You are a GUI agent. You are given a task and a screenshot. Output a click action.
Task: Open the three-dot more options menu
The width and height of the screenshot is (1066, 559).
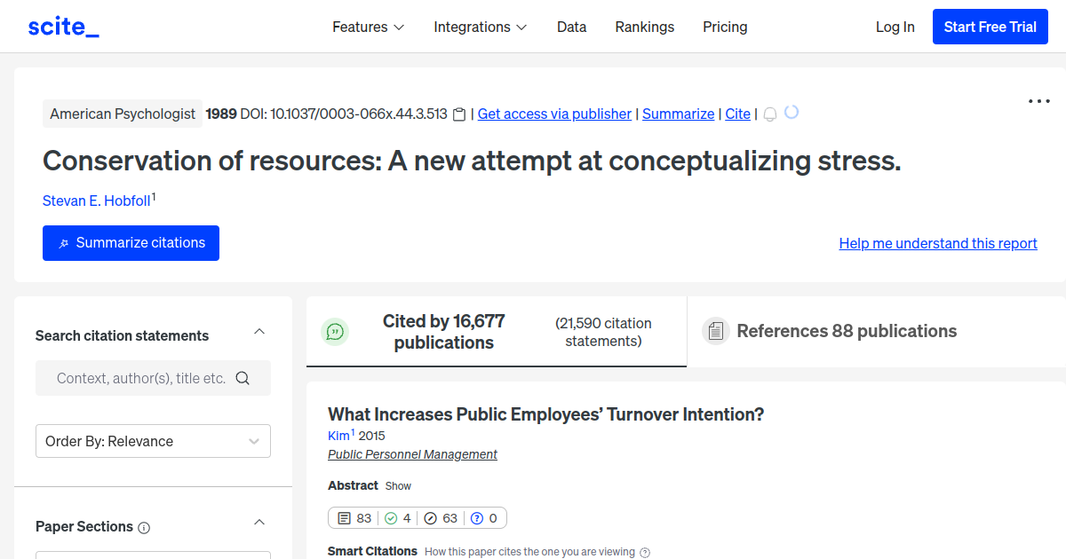pos(1038,101)
